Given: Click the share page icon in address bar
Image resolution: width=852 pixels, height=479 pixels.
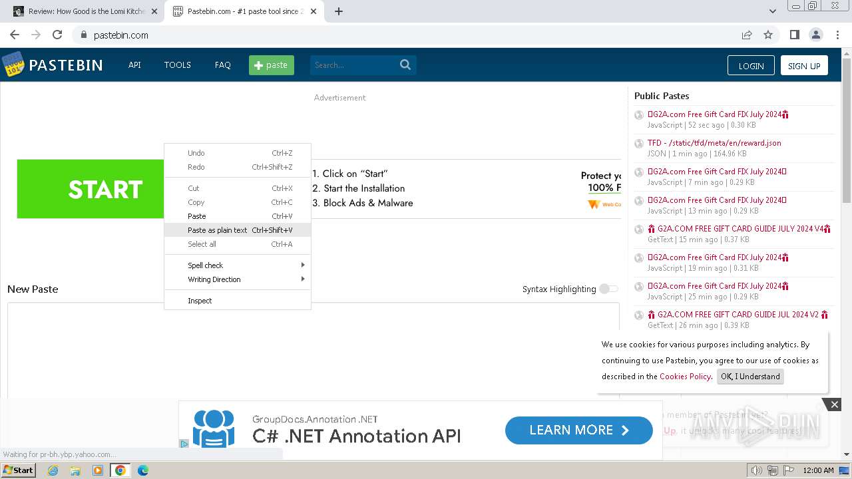Looking at the screenshot, I should pyautogui.click(x=747, y=35).
